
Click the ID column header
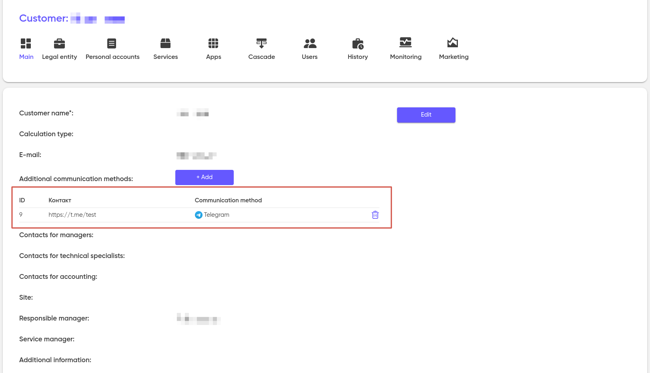[22, 200]
